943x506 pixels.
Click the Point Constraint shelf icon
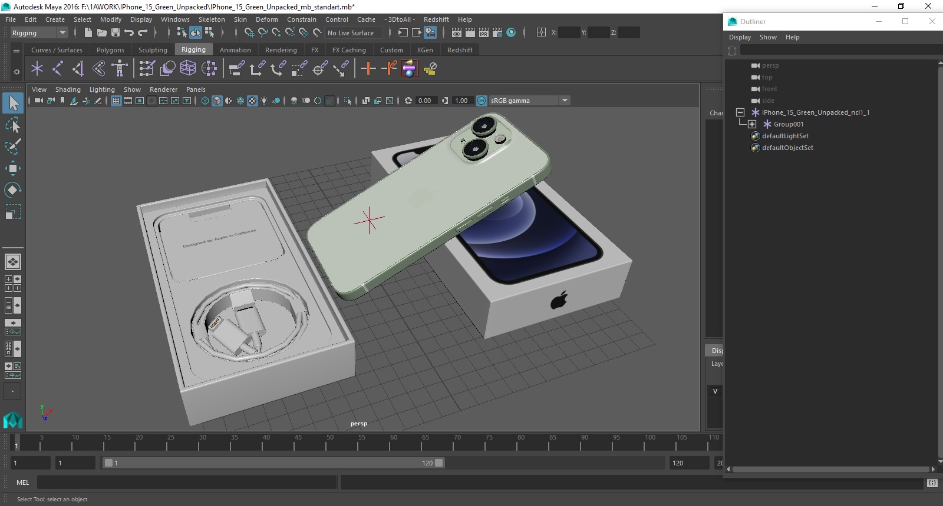pos(257,69)
